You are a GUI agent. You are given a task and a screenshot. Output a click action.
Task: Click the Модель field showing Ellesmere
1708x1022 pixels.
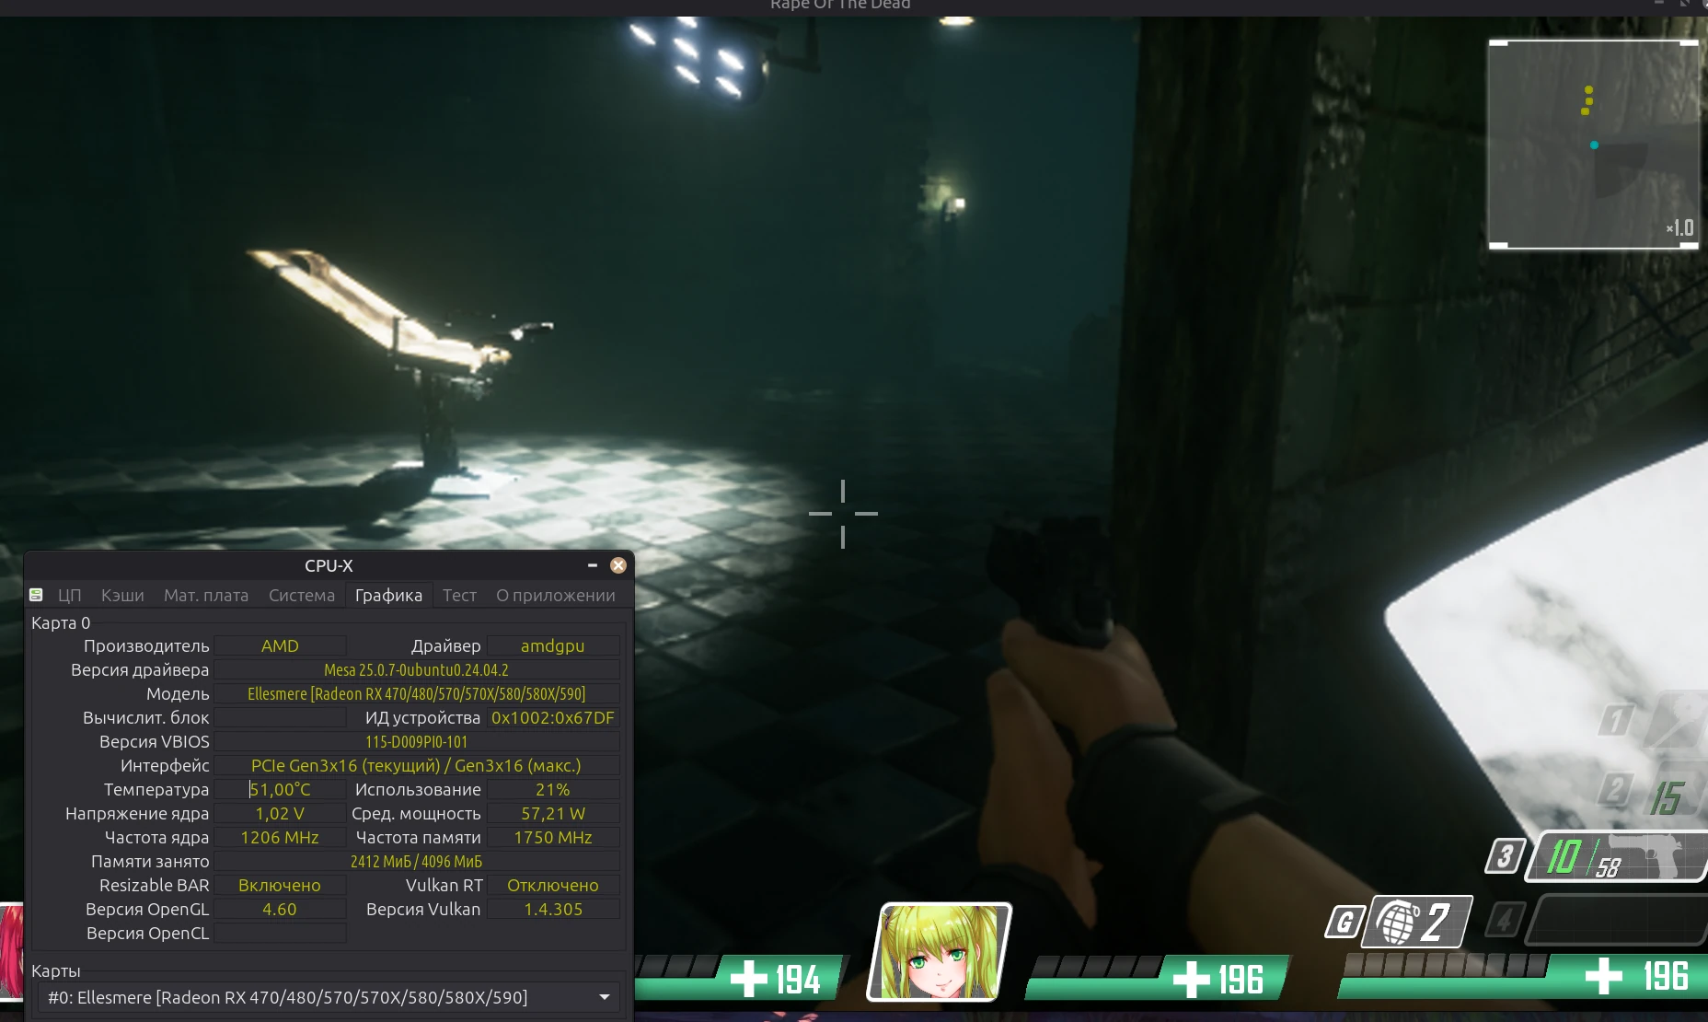coord(417,694)
